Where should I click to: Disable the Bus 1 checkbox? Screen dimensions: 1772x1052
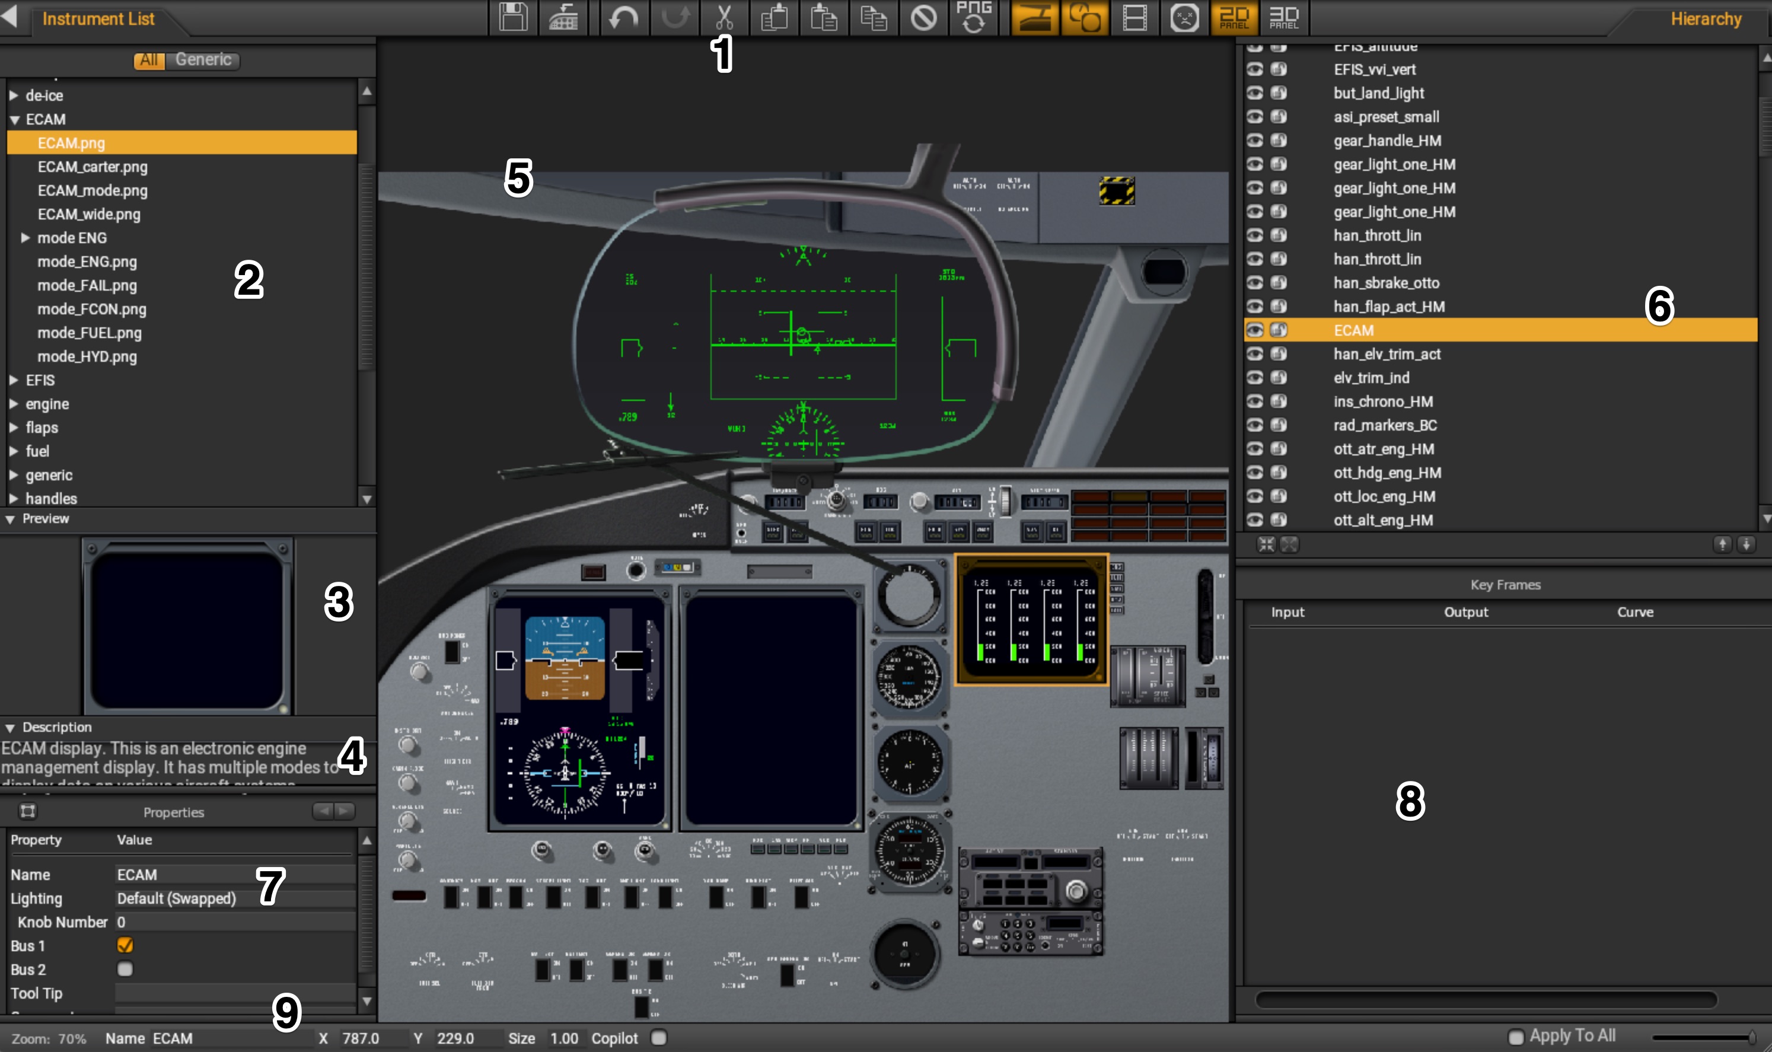pyautogui.click(x=126, y=946)
